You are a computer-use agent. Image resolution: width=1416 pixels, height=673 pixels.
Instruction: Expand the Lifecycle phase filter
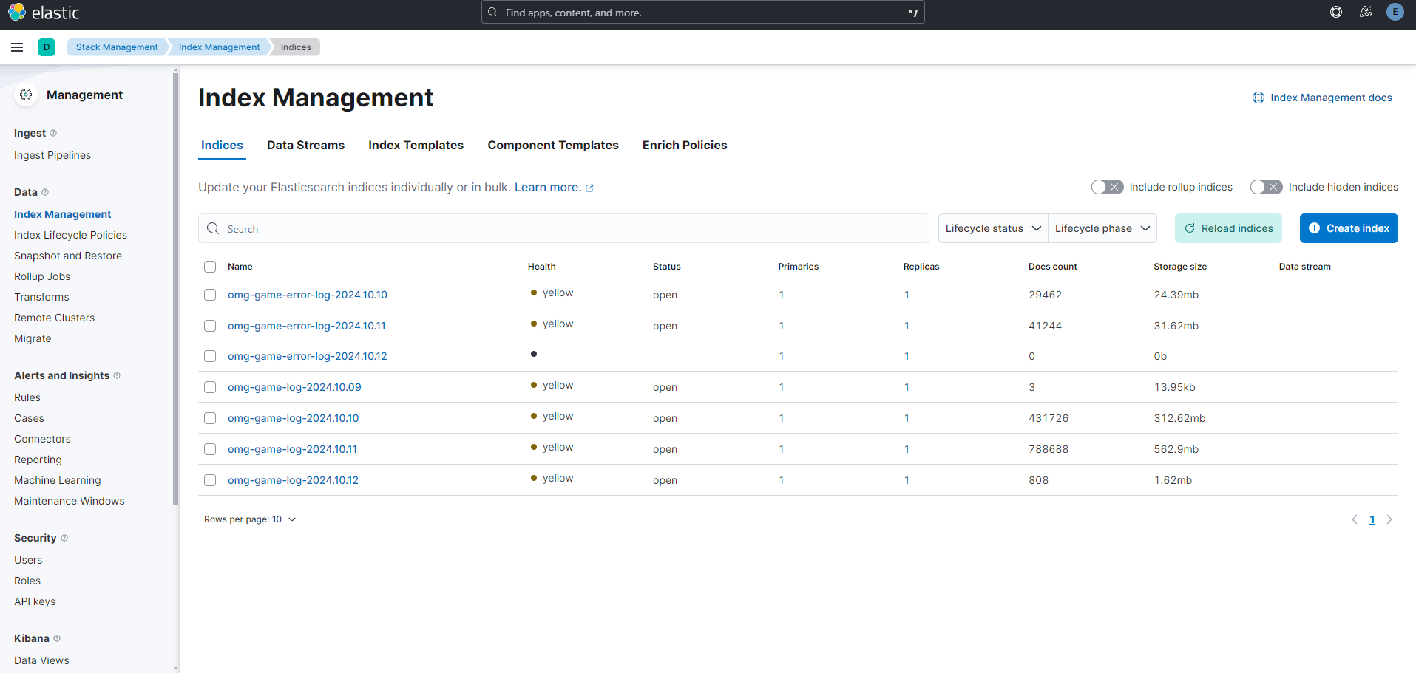pyautogui.click(x=1102, y=228)
